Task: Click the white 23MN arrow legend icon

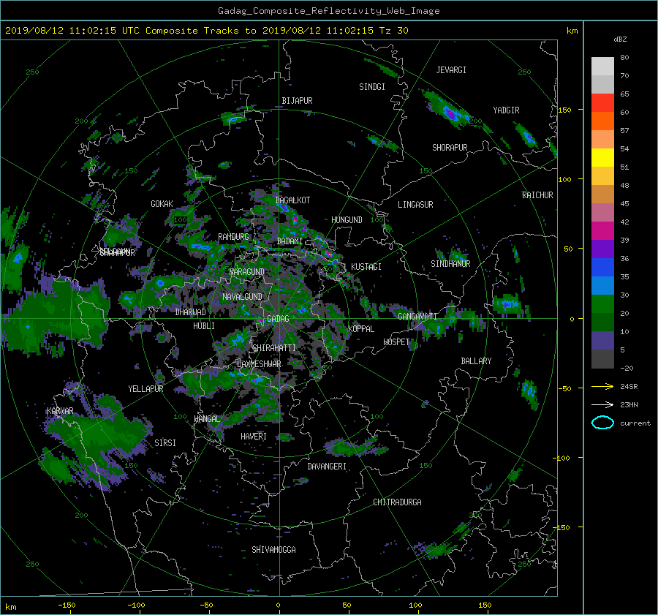Action: pos(602,404)
